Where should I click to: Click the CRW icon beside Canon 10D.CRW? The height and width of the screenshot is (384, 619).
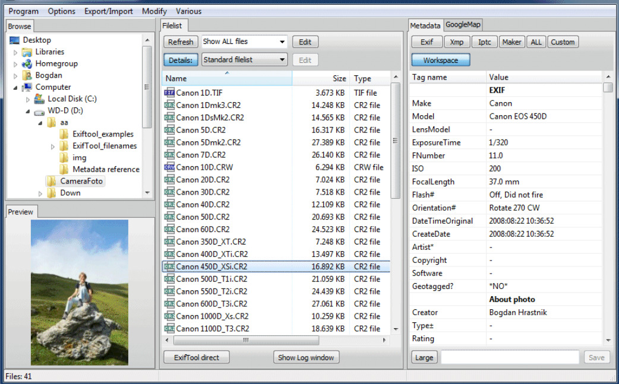[169, 167]
